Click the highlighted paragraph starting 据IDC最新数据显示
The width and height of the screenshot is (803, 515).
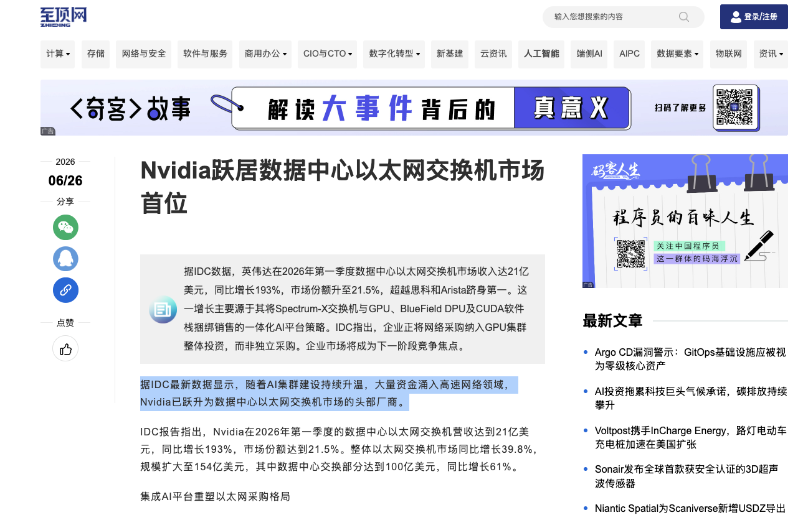(329, 394)
